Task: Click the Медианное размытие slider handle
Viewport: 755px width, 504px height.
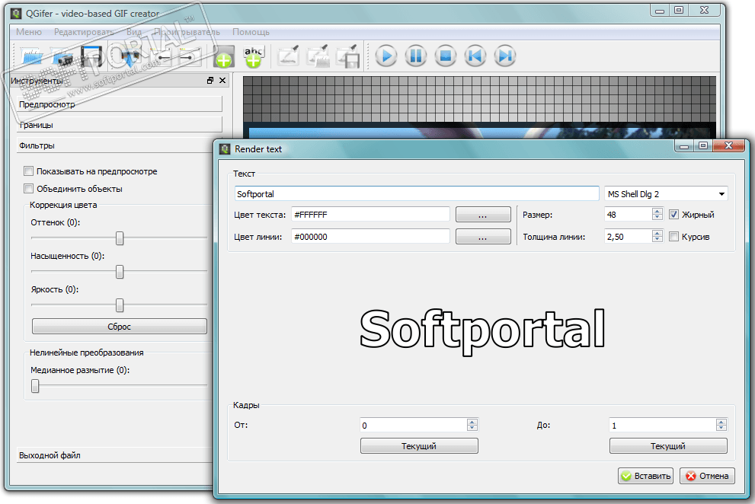Action: (x=35, y=385)
